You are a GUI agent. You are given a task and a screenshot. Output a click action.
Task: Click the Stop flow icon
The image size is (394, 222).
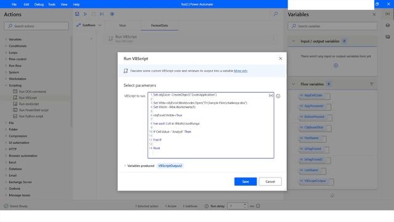(94, 14)
